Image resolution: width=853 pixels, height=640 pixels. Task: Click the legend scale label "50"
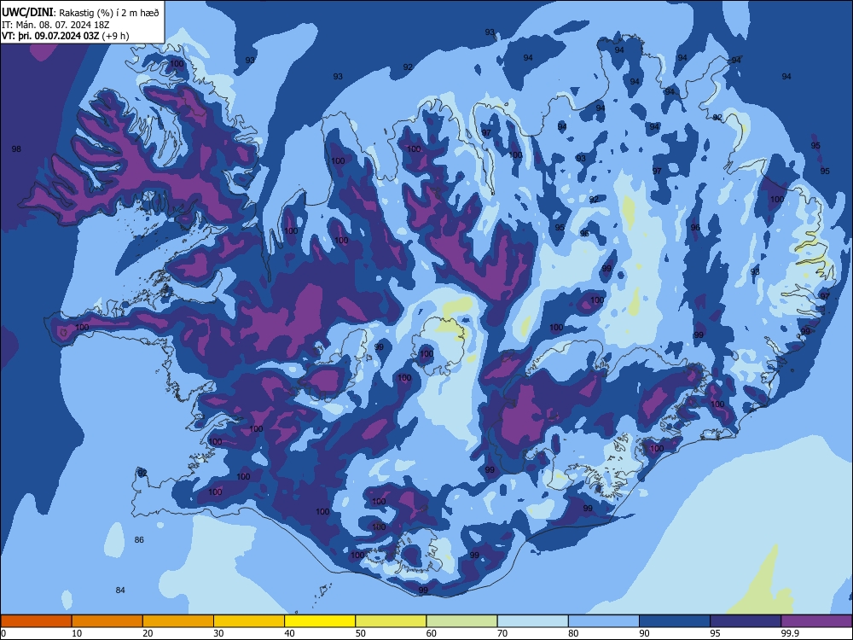click(361, 633)
